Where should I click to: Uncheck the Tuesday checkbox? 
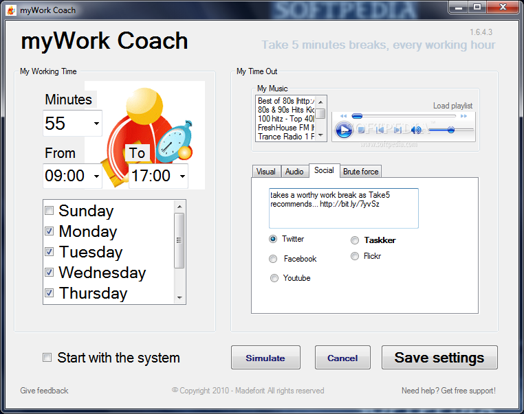pos(49,252)
